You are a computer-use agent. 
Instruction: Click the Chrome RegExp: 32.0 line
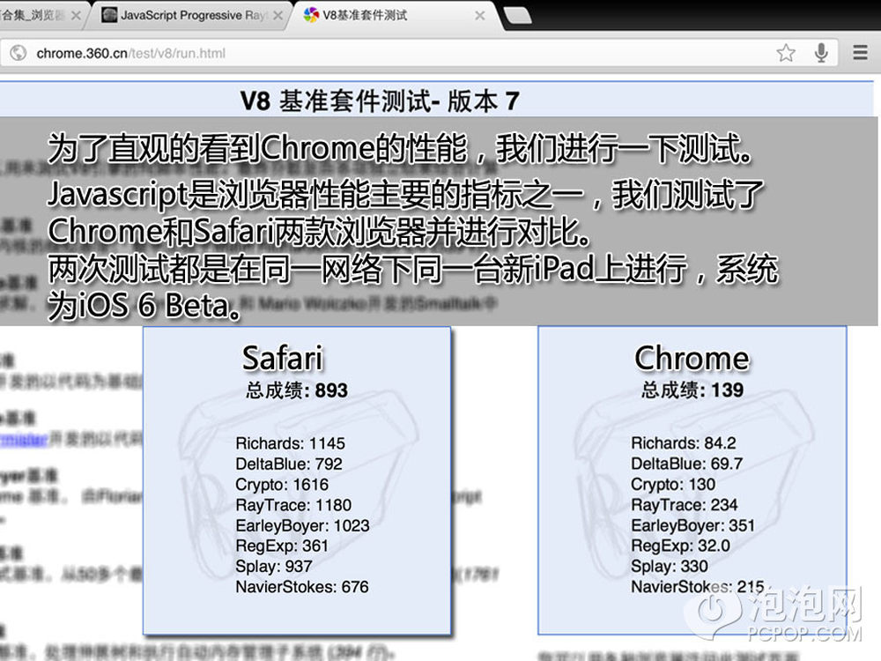pyautogui.click(x=680, y=546)
